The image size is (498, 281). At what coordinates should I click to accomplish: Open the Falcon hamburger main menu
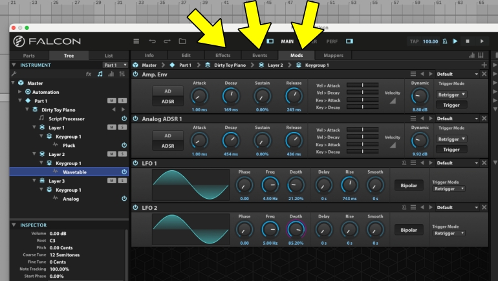pos(136,41)
